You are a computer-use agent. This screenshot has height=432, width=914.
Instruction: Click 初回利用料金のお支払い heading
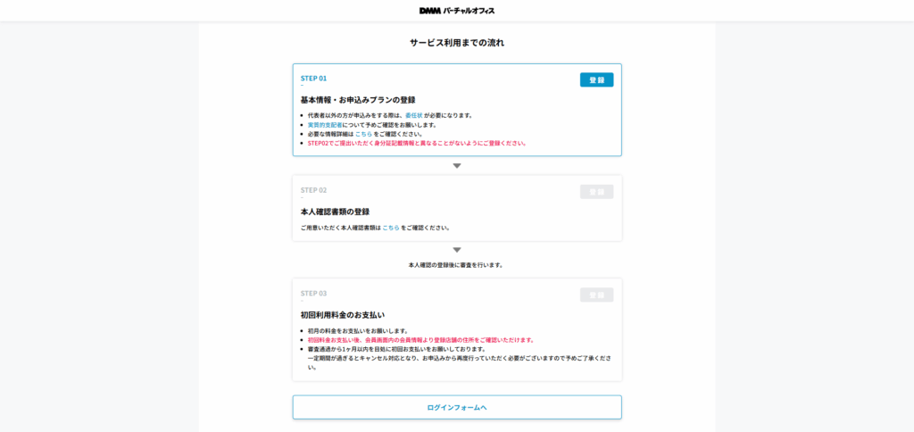pyautogui.click(x=343, y=315)
